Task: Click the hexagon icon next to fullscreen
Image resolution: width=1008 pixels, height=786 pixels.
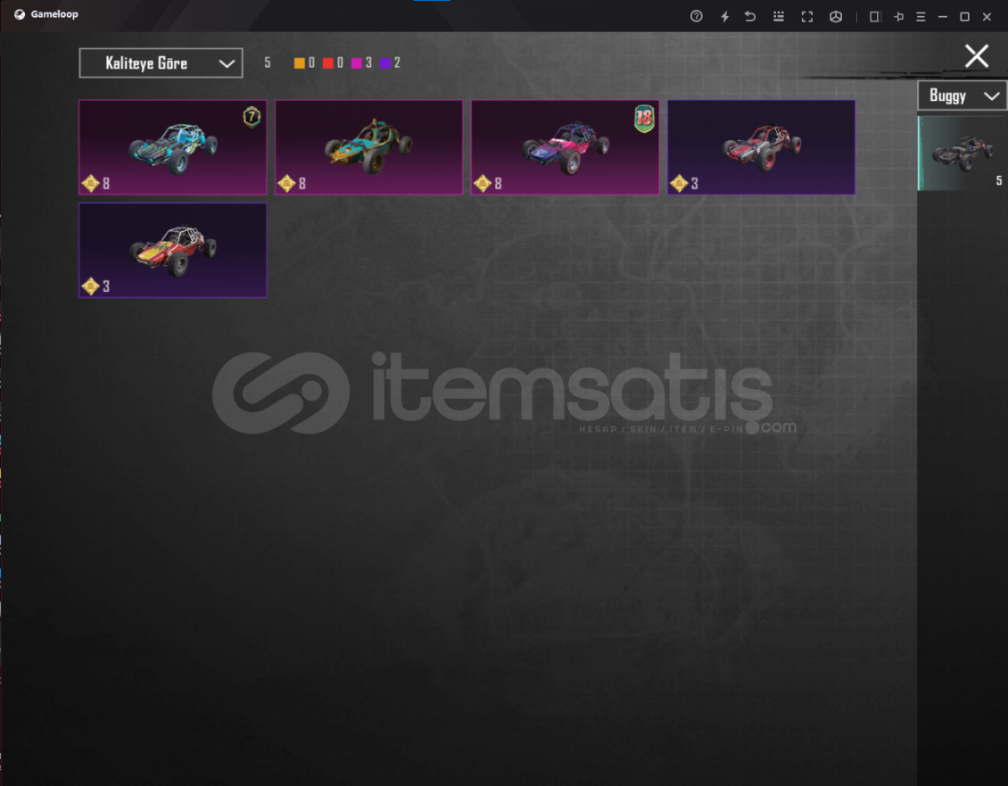Action: tap(836, 17)
